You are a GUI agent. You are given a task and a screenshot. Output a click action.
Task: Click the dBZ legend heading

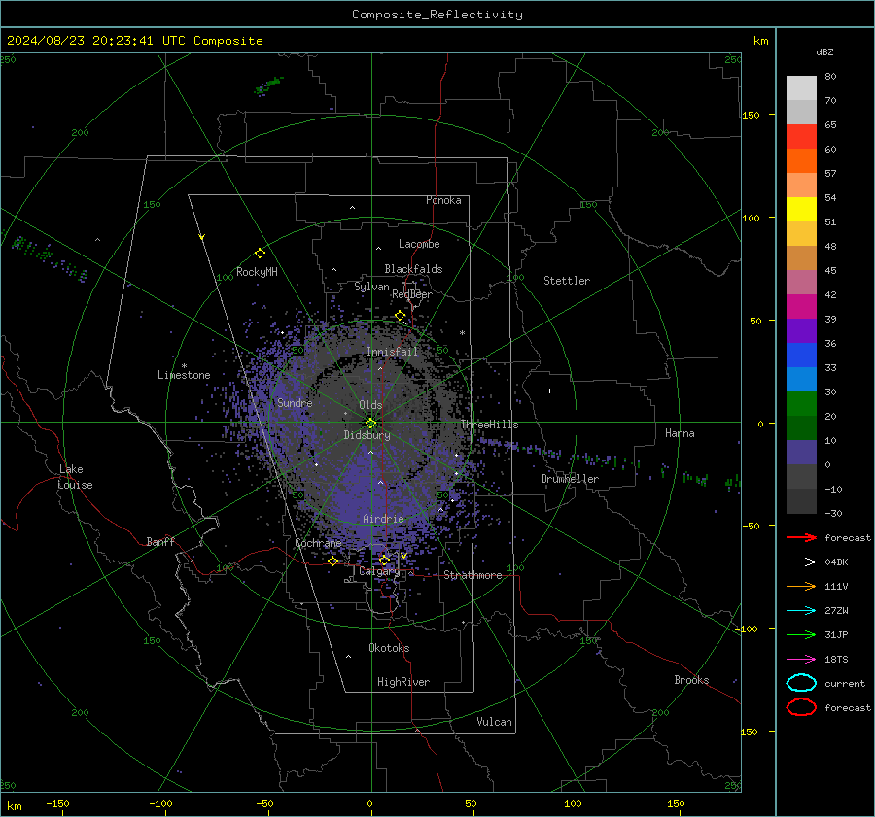coord(824,51)
